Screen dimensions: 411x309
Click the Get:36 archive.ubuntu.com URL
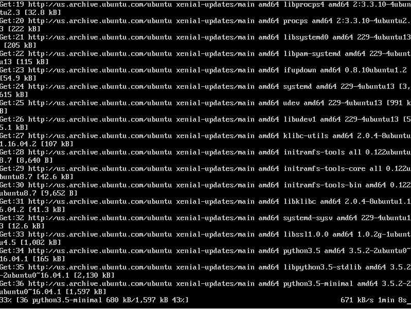[100, 284]
